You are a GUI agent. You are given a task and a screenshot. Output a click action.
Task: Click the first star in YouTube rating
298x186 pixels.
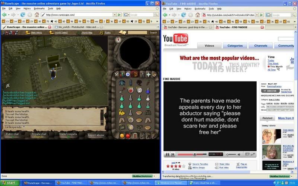point(168,166)
